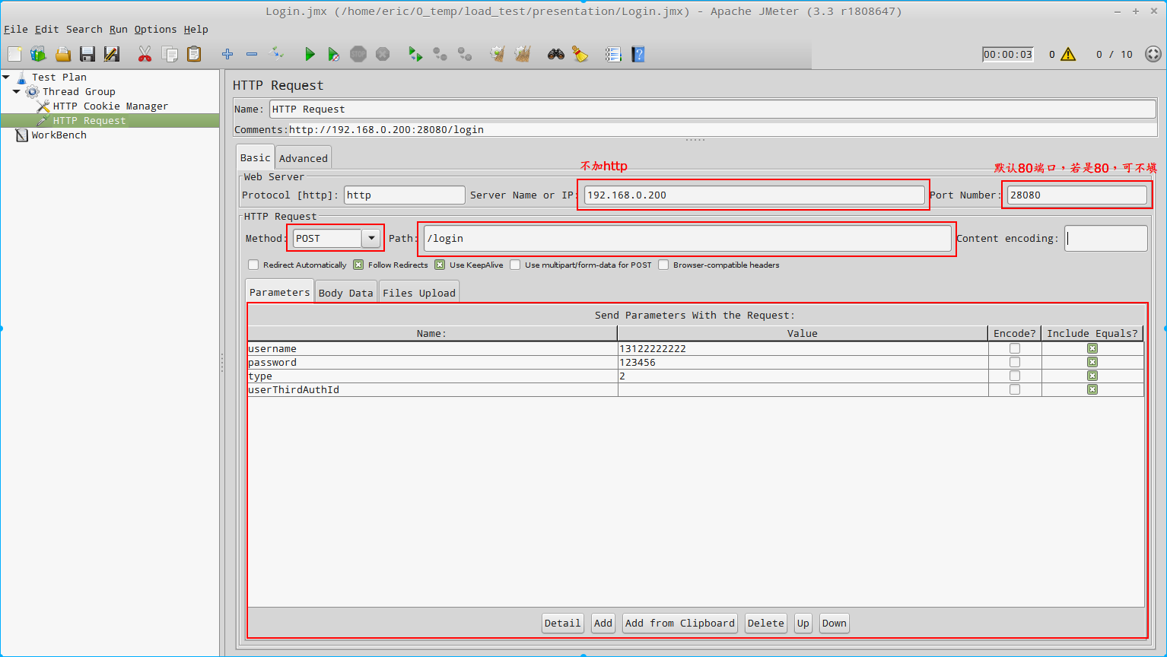Viewport: 1167px width, 657px height.
Task: Click the Toggle enable/disable icon
Action: (277, 53)
